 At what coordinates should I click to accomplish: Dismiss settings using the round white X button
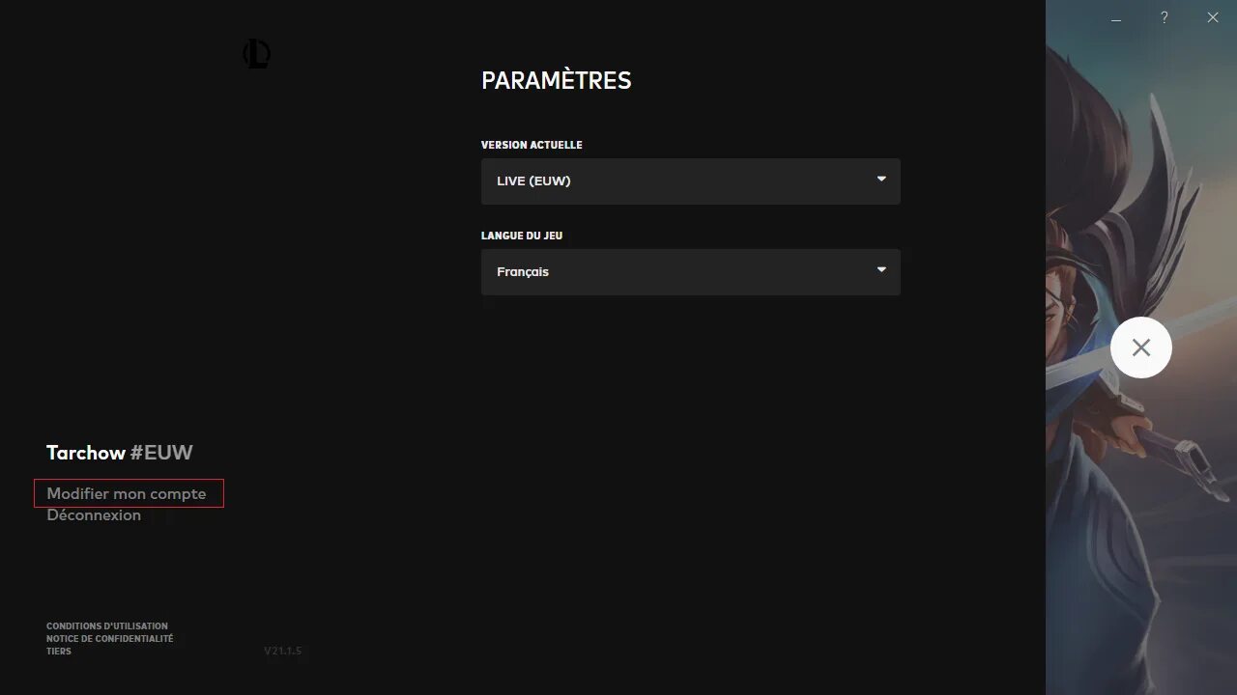pyautogui.click(x=1140, y=347)
